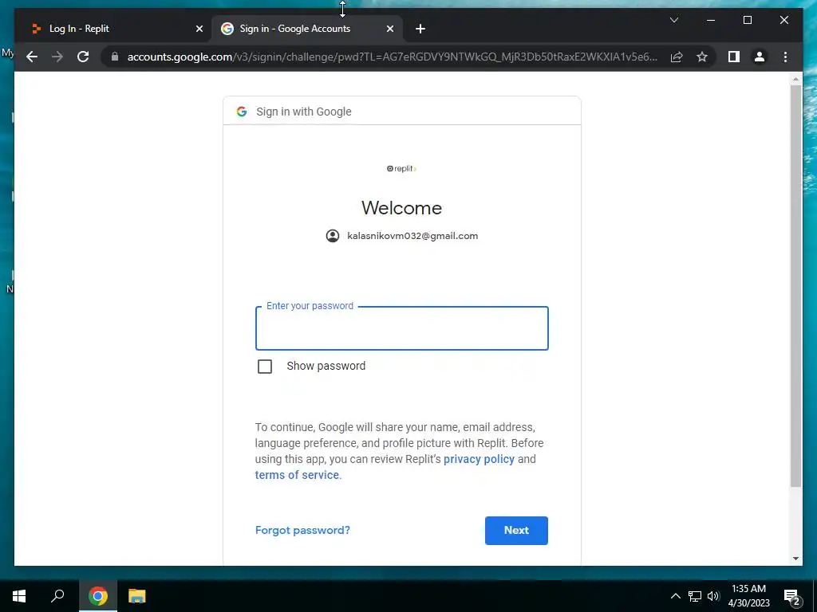Open Replit's privacy policy link
This screenshot has width=817, height=612.
[479, 459]
